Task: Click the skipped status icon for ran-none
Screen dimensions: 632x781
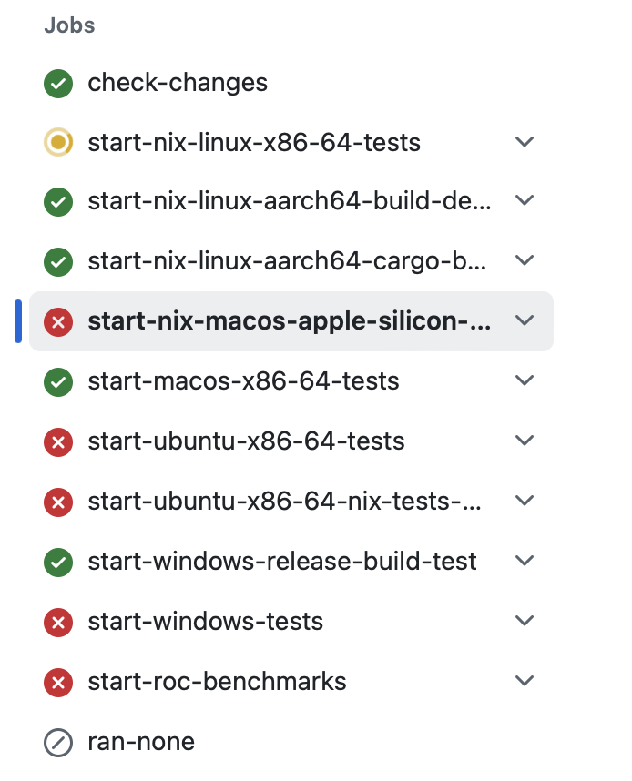Action: pos(58,742)
